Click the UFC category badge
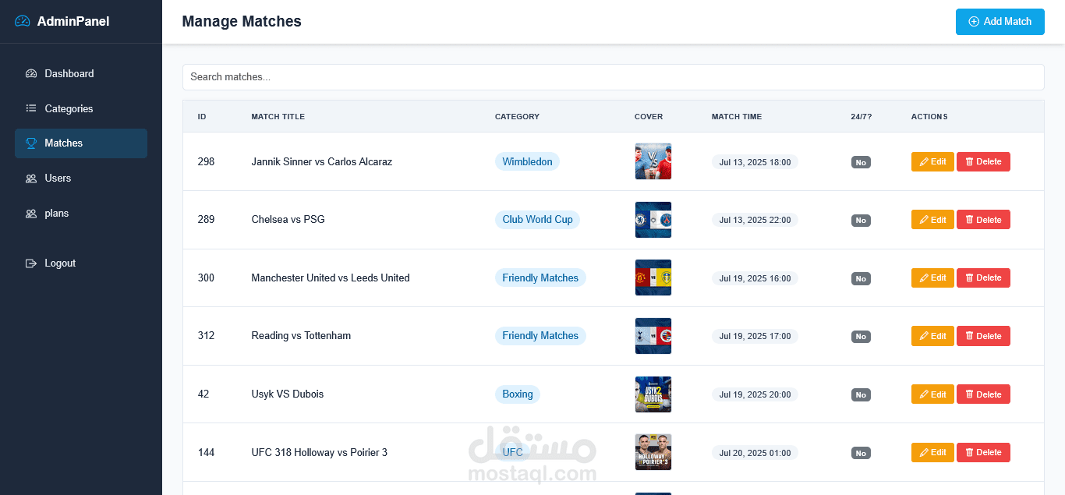This screenshot has height=495, width=1065. pyautogui.click(x=513, y=452)
